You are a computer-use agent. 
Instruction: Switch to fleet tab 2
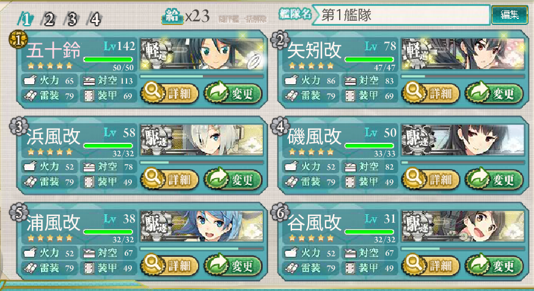coord(48,19)
